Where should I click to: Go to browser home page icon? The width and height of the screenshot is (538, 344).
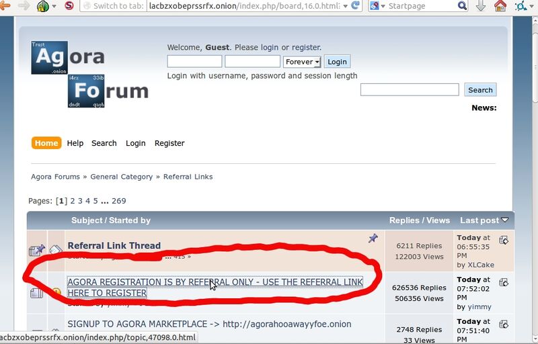[x=500, y=6]
